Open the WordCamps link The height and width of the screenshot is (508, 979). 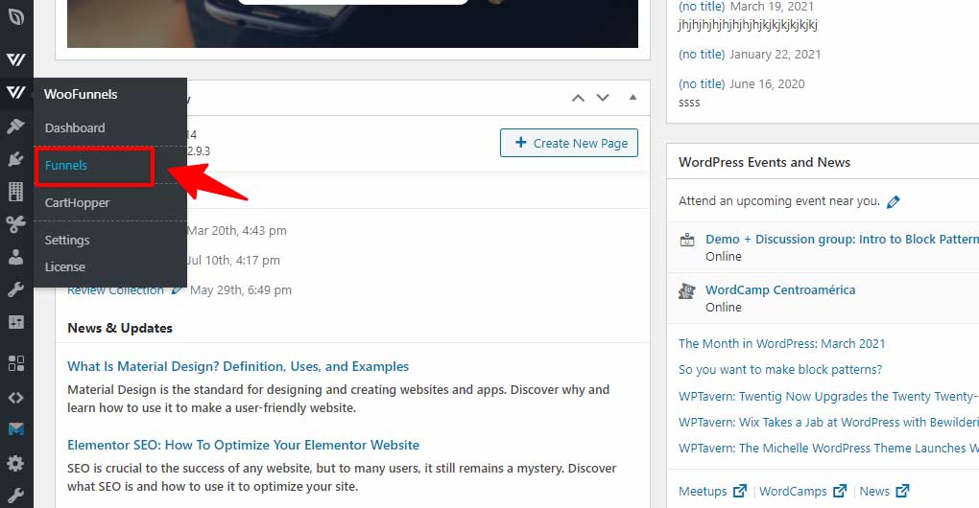pyautogui.click(x=793, y=491)
